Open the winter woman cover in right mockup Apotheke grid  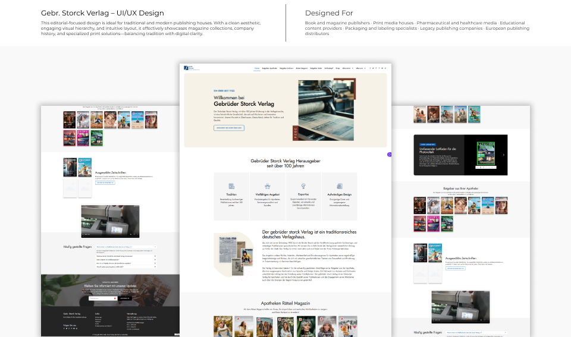pyautogui.click(x=434, y=206)
